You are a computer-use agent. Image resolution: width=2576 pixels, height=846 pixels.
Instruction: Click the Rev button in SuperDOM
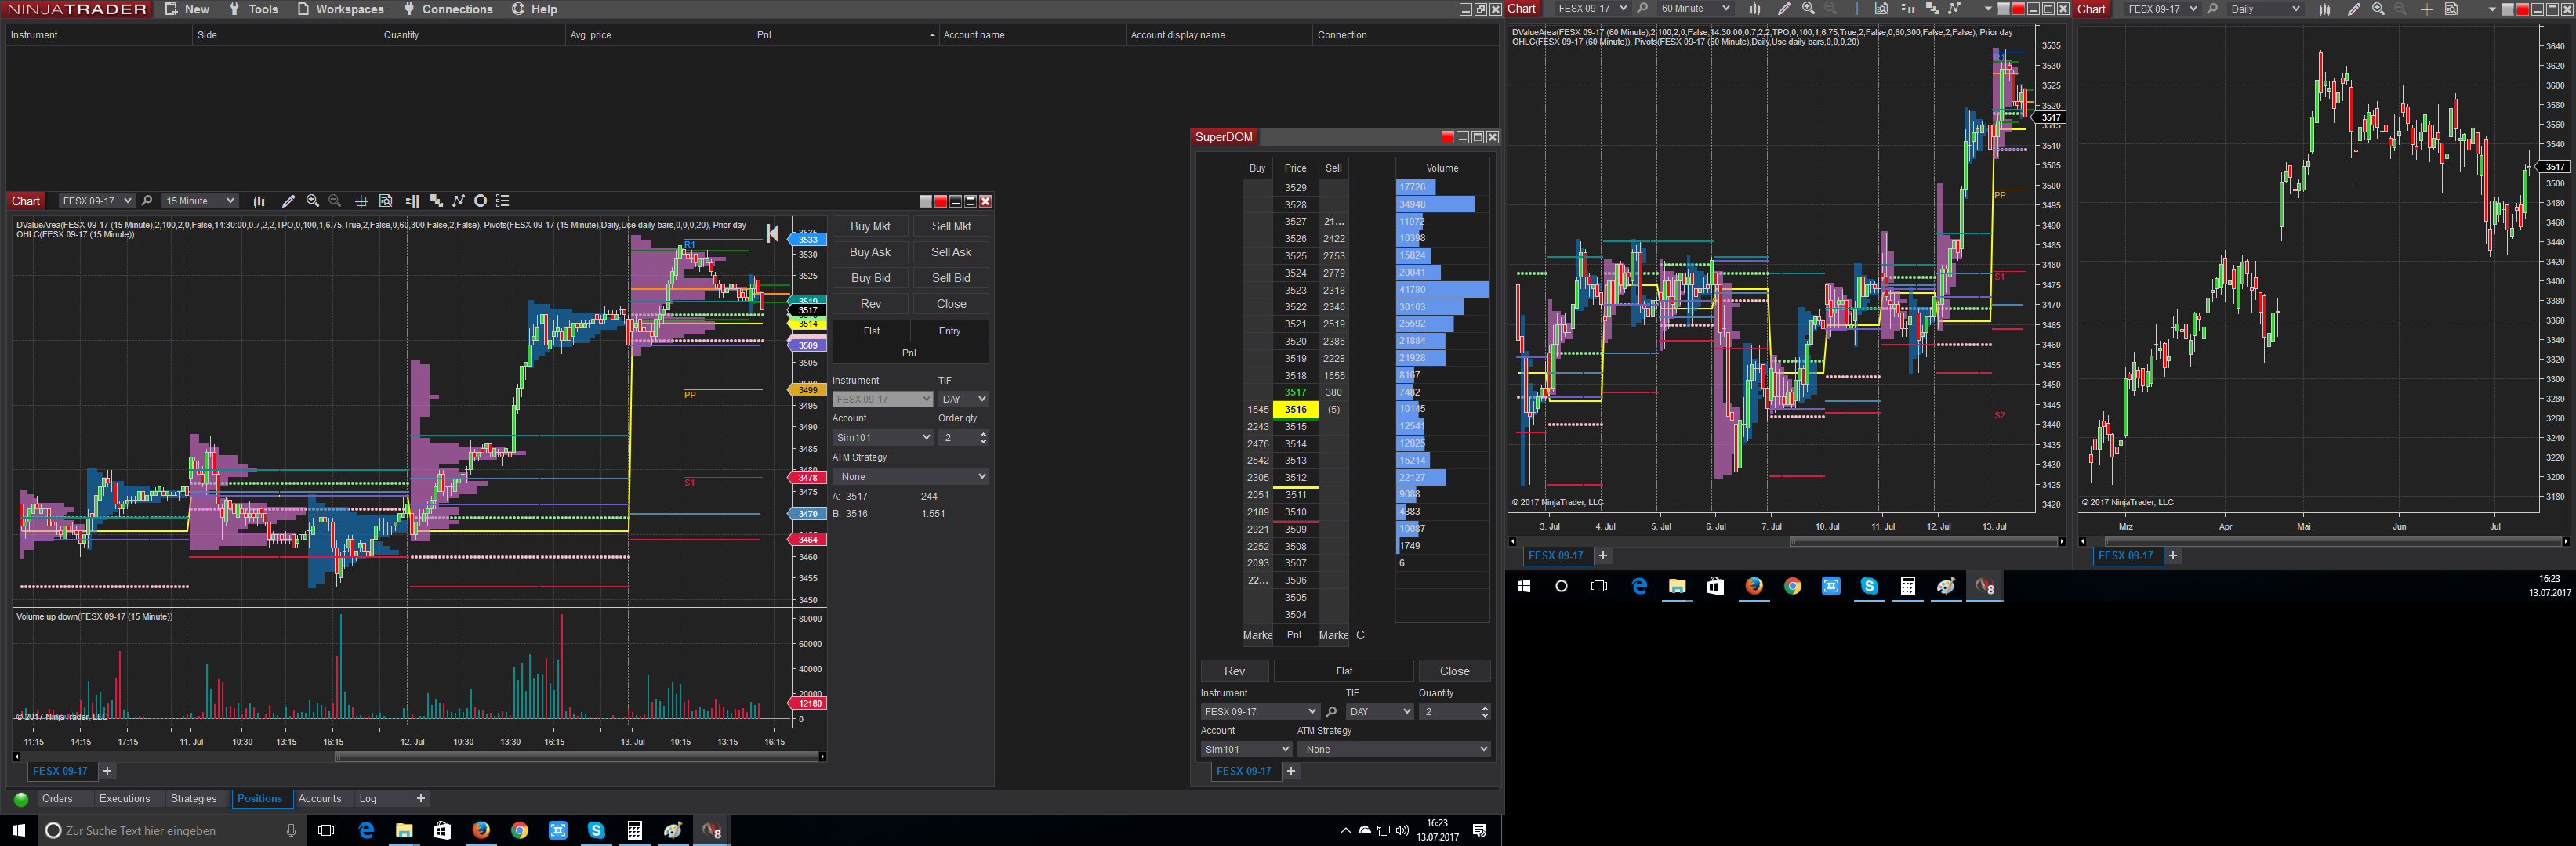point(1235,671)
